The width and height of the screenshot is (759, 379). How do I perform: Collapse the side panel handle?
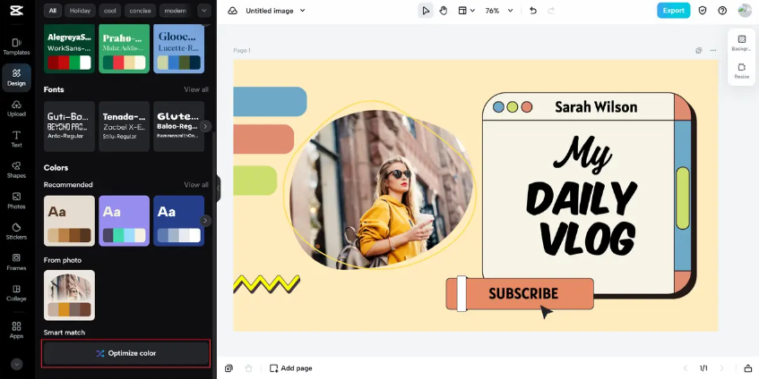[219, 188]
